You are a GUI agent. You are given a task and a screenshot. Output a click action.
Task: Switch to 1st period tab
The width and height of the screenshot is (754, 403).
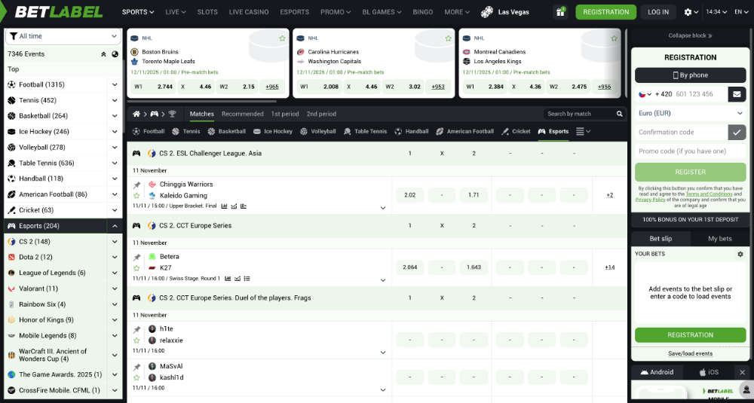285,114
